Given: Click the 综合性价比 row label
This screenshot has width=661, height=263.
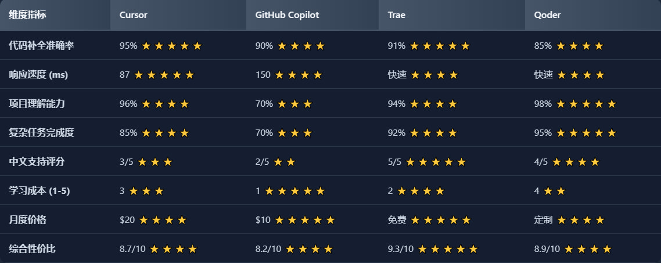Looking at the screenshot, I should (x=33, y=249).
